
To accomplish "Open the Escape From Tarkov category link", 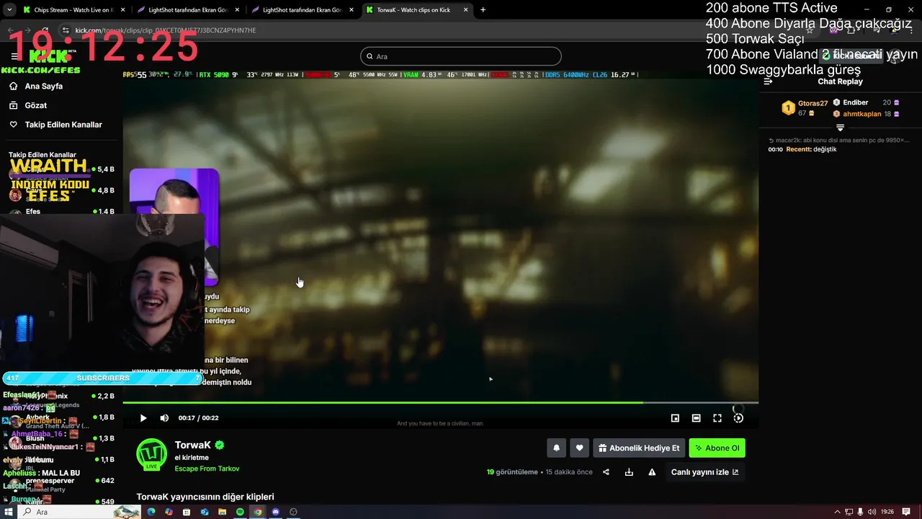I will tap(207, 469).
